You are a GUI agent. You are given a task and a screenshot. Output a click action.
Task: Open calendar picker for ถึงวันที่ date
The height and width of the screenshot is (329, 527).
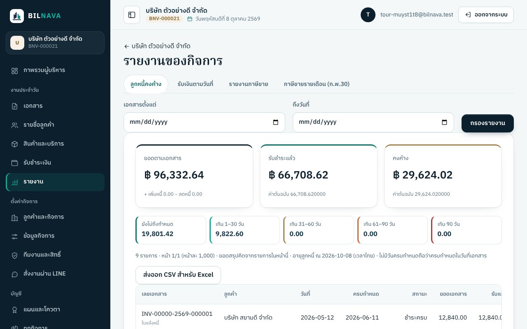tap(445, 122)
